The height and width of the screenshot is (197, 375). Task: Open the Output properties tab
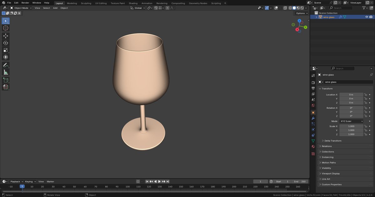pyautogui.click(x=313, y=88)
